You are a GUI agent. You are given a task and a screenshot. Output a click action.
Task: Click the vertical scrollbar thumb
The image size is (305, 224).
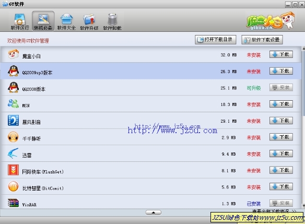(x=303, y=84)
